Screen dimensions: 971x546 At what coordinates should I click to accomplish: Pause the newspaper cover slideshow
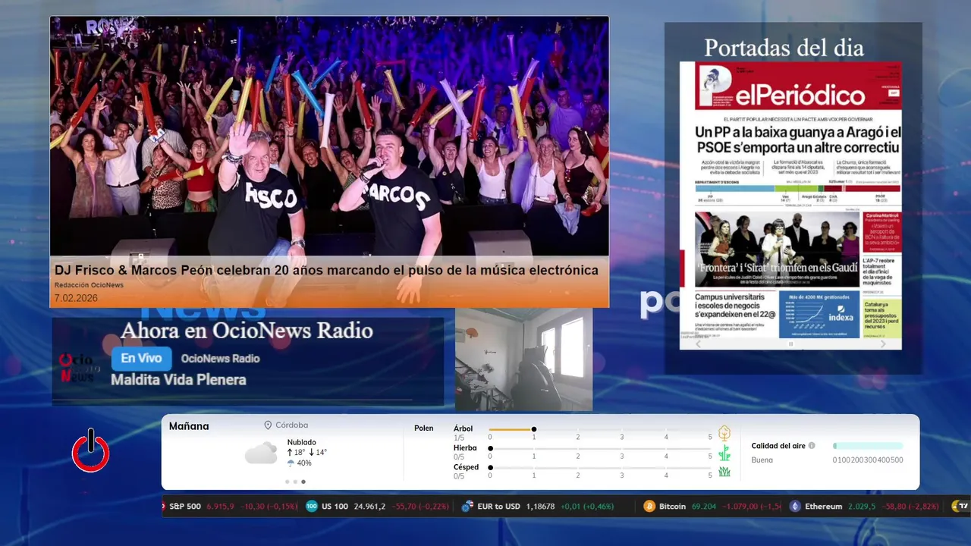790,344
